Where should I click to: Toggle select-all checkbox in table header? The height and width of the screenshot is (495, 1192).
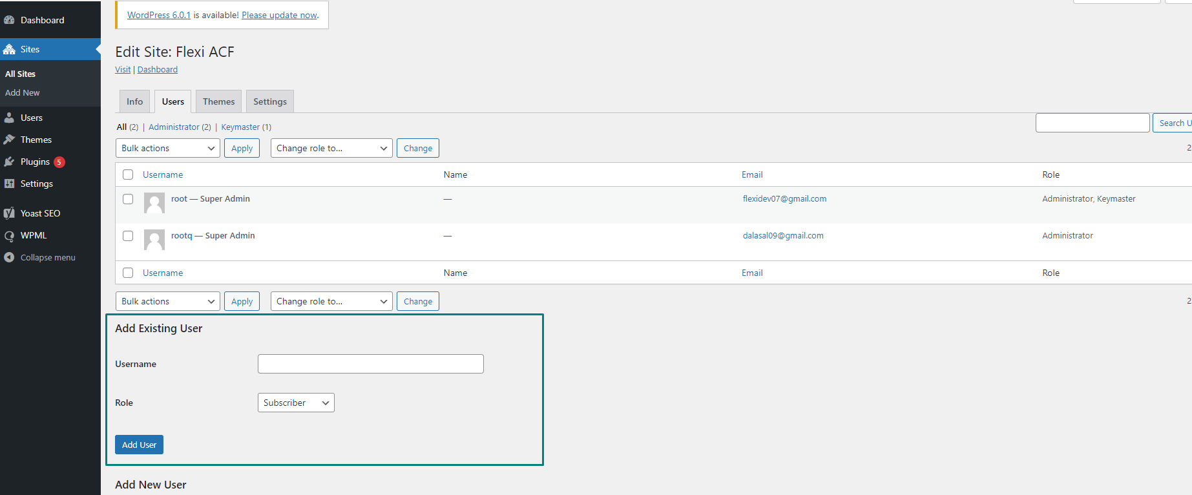coord(128,174)
